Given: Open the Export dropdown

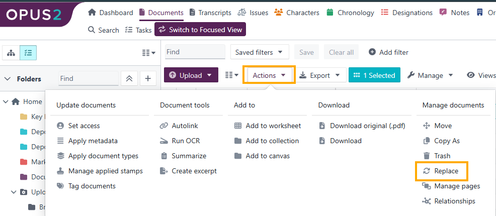Looking at the screenshot, I should click(x=320, y=75).
